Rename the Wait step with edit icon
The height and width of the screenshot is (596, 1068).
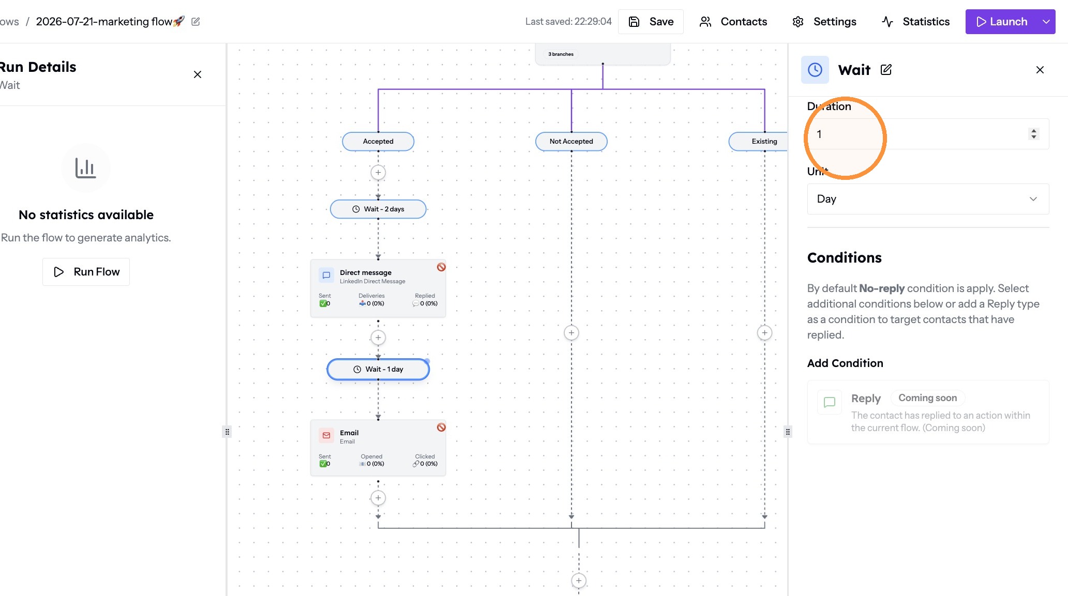[x=886, y=70]
